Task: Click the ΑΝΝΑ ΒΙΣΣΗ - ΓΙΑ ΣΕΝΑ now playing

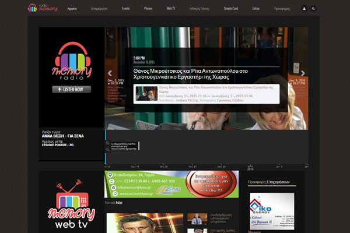Action: [63, 136]
